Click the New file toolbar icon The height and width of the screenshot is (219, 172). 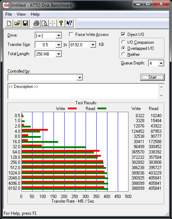pyautogui.click(x=9, y=23)
